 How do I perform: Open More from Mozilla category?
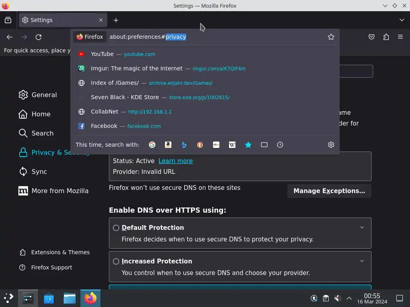(x=53, y=191)
